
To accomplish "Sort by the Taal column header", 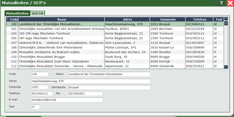I will click(x=219, y=19).
